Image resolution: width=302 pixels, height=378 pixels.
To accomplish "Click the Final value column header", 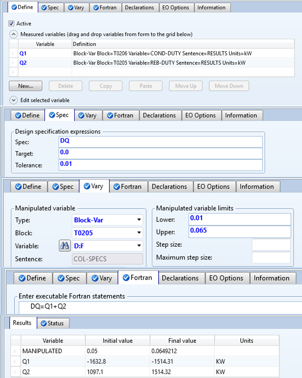I will point(182,341).
